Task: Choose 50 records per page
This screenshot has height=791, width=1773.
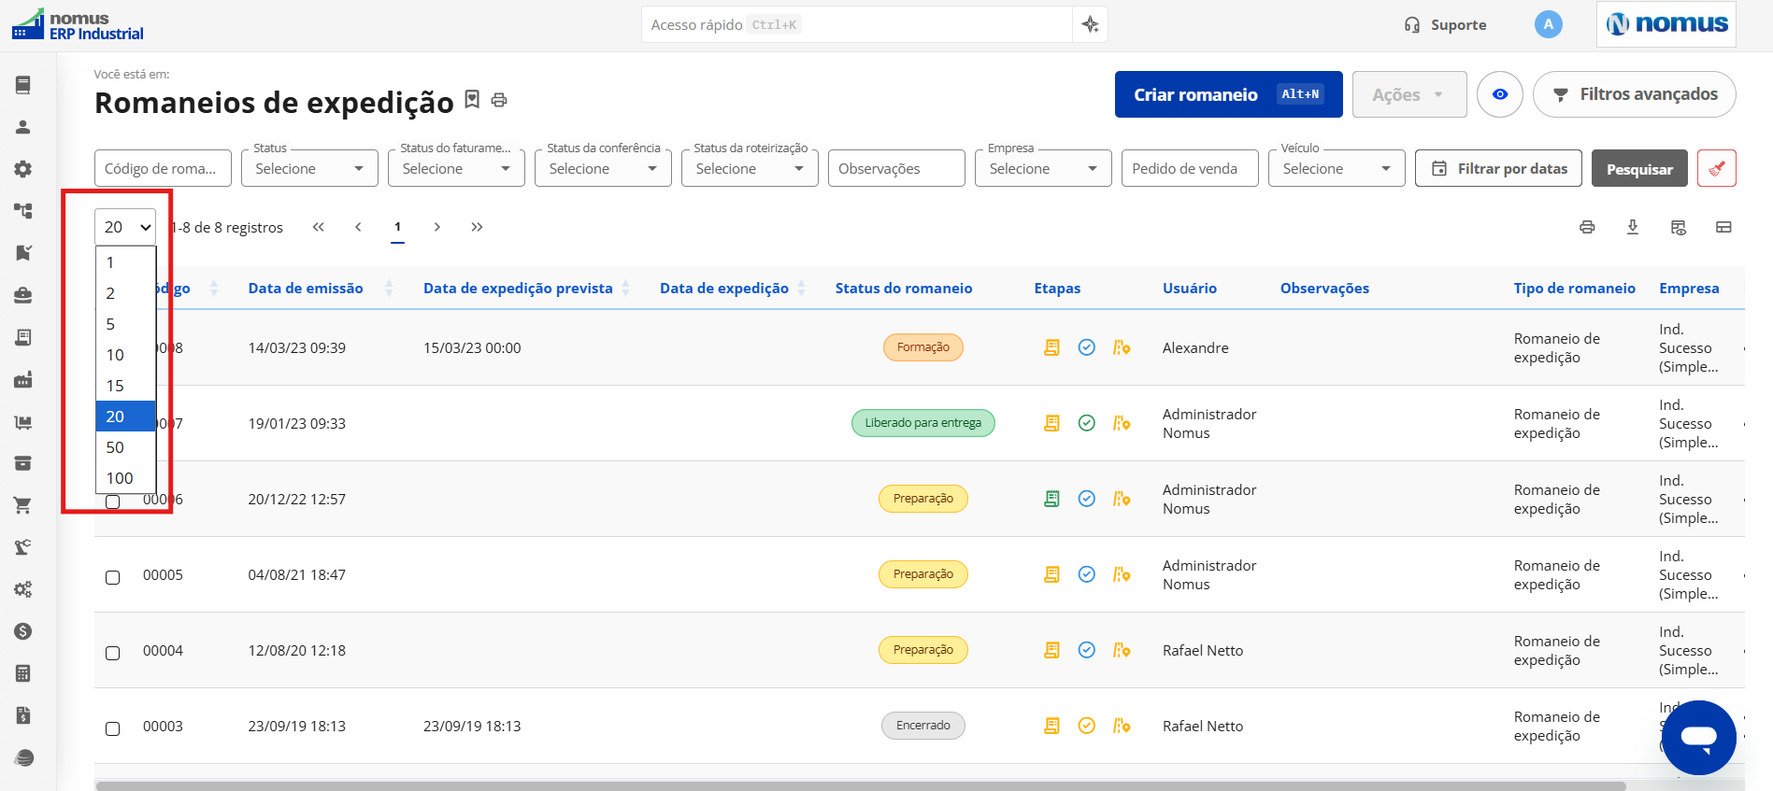Action: tap(125, 447)
